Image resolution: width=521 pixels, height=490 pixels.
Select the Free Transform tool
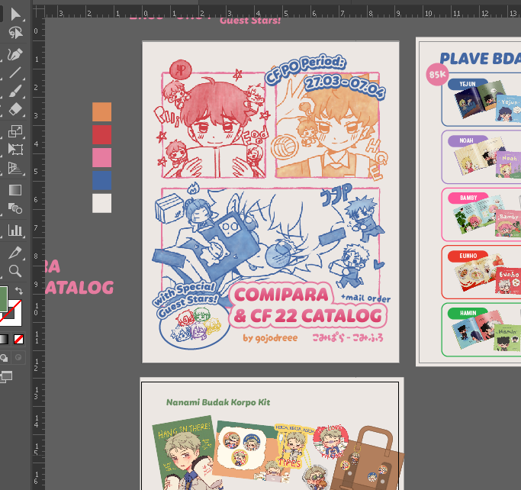(x=15, y=150)
